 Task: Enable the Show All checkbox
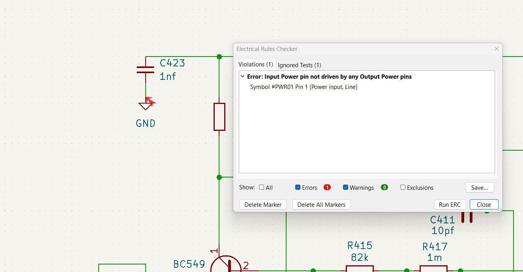coord(261,187)
